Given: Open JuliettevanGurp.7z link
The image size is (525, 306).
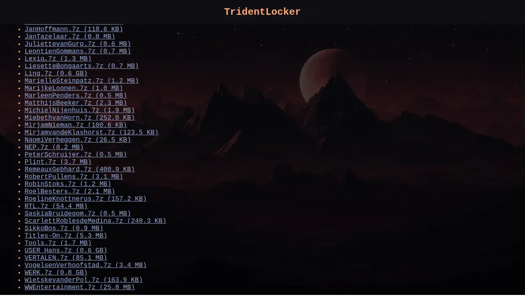Looking at the screenshot, I should click(78, 44).
